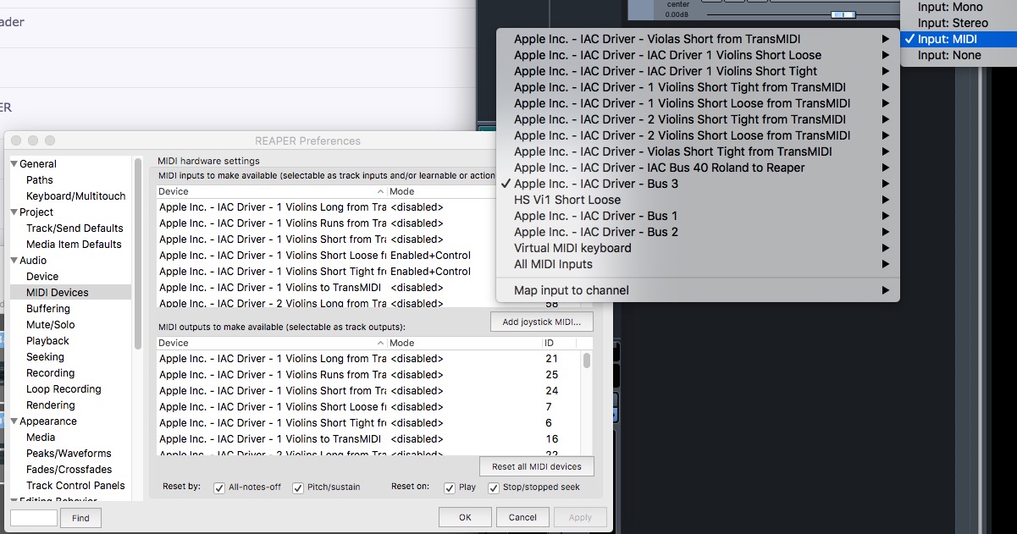Viewport: 1017px width, 534px height.
Task: Open Fades/Crossfades preferences
Action: (x=69, y=470)
